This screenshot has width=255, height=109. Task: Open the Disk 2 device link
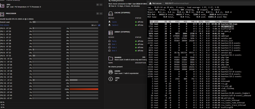click(x=114, y=48)
